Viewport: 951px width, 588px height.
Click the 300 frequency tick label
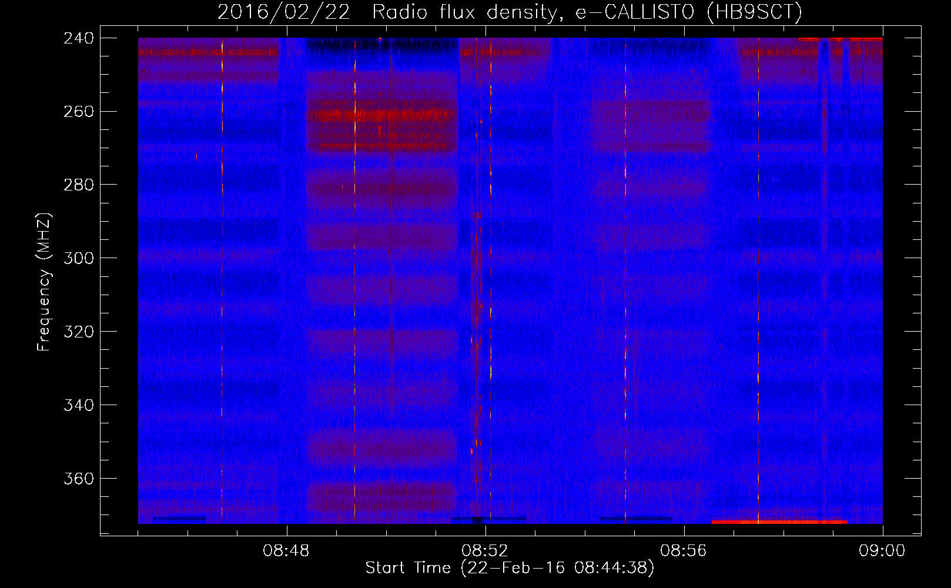[x=79, y=259]
